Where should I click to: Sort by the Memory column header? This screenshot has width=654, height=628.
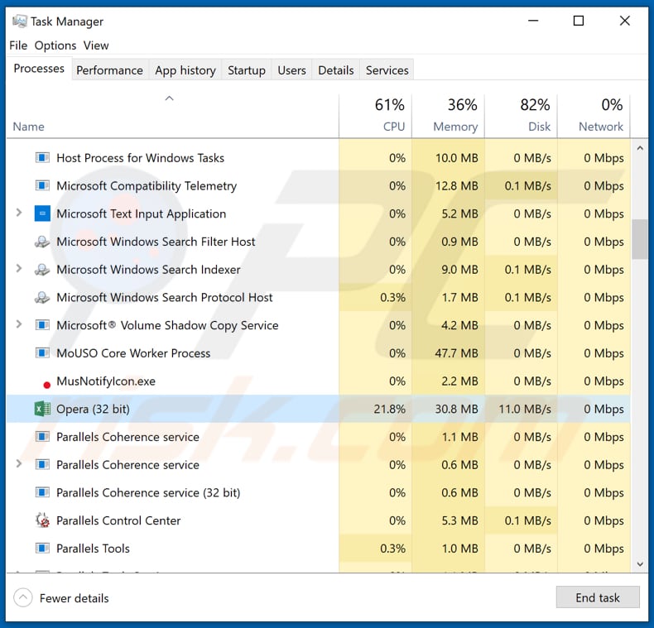click(449, 116)
